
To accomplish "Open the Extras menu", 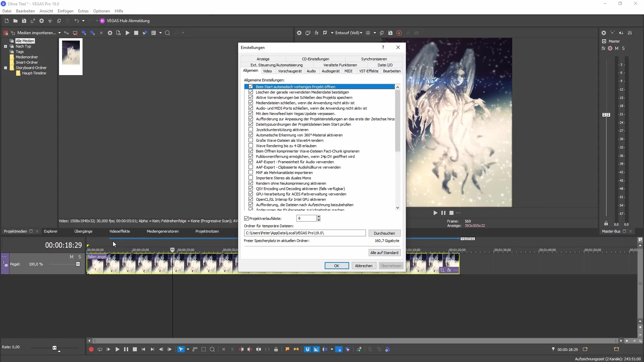I will [83, 11].
